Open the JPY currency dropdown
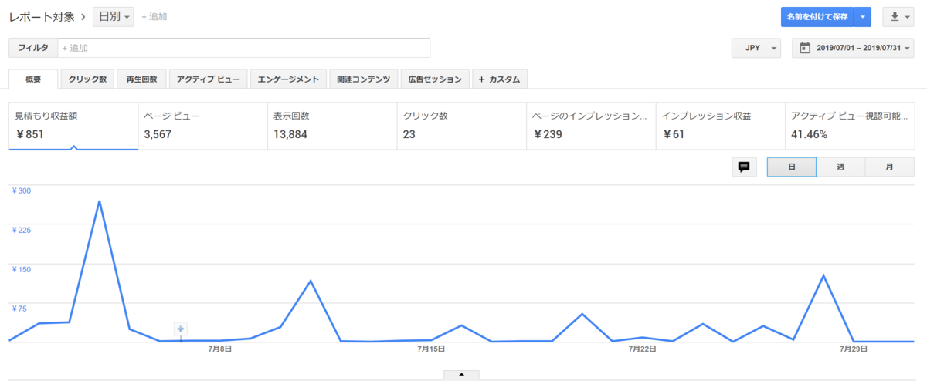Viewport: 927px width, 381px height. click(x=756, y=48)
